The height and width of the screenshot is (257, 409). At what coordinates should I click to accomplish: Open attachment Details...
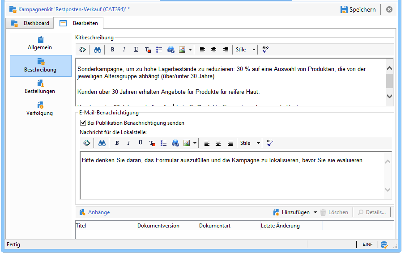pyautogui.click(x=372, y=212)
